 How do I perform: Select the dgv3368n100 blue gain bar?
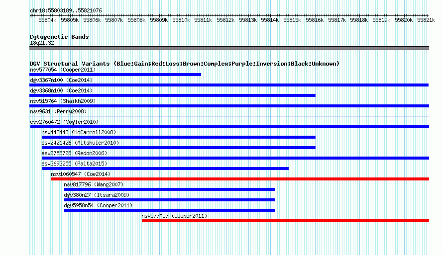click(172, 95)
